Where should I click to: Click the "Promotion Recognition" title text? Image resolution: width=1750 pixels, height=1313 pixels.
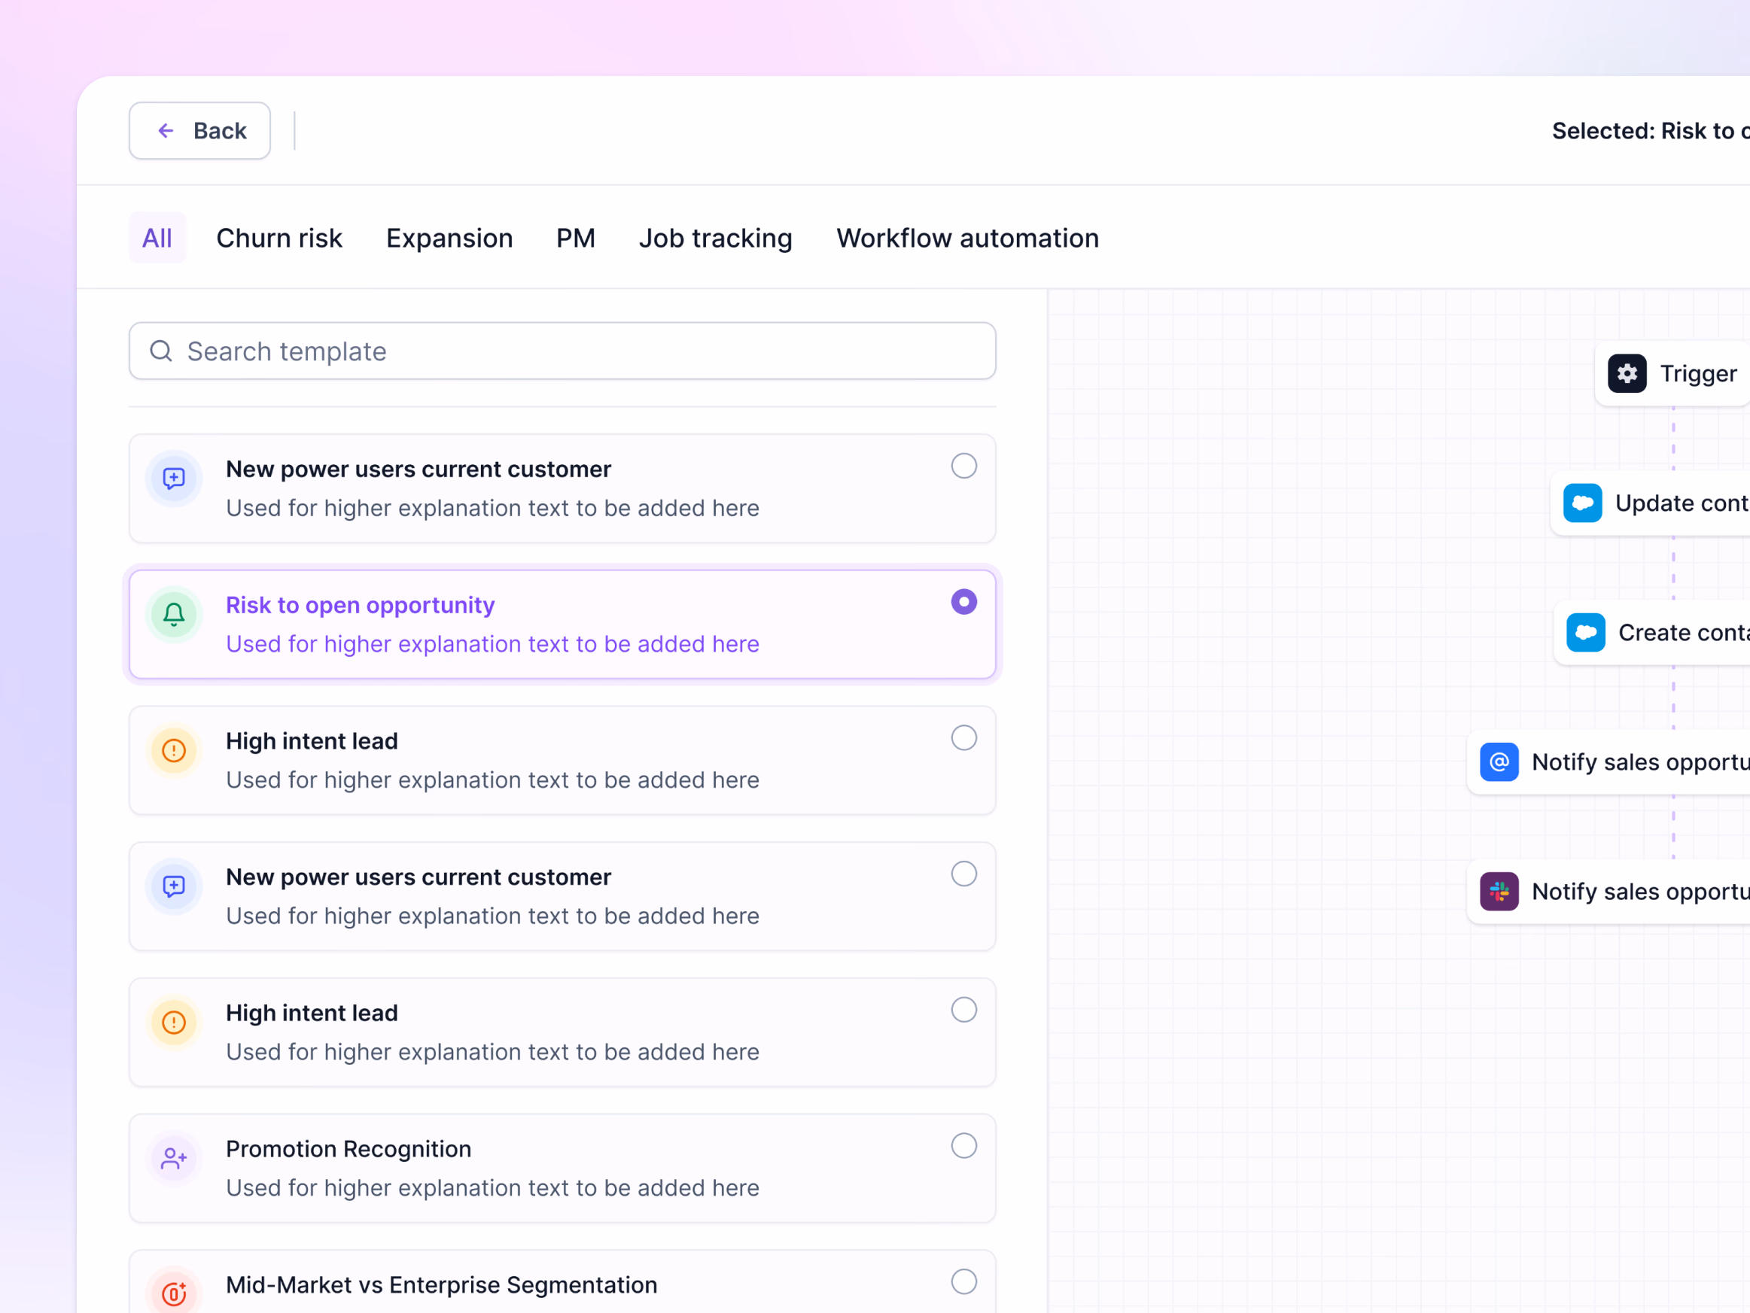point(349,1149)
